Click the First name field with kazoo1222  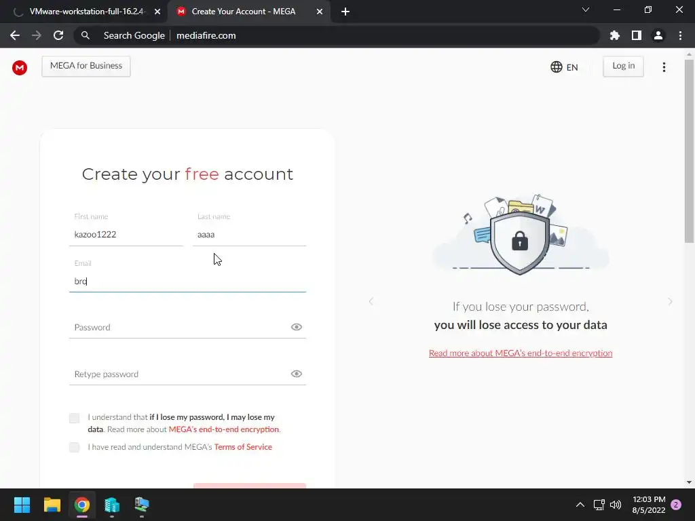click(126, 234)
